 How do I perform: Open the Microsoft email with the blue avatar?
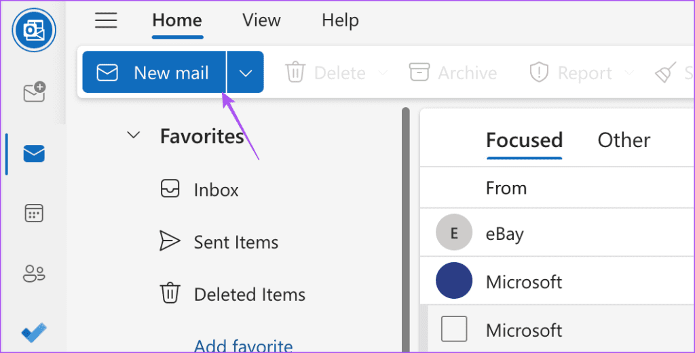[557, 281]
